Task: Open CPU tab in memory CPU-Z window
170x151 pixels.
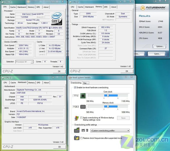Action: point(72,7)
